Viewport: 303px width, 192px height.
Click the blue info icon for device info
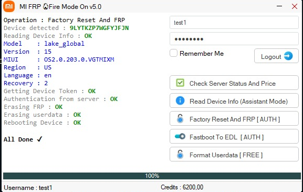(180, 100)
